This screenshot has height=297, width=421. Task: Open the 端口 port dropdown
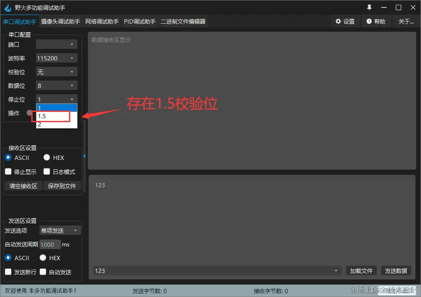(56, 44)
